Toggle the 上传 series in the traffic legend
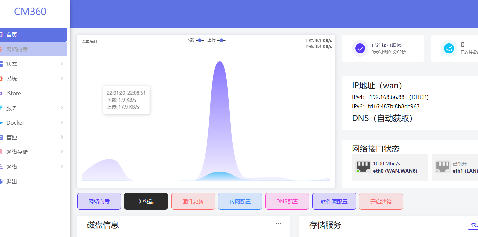Screen dimensions: 478x237 221,40
